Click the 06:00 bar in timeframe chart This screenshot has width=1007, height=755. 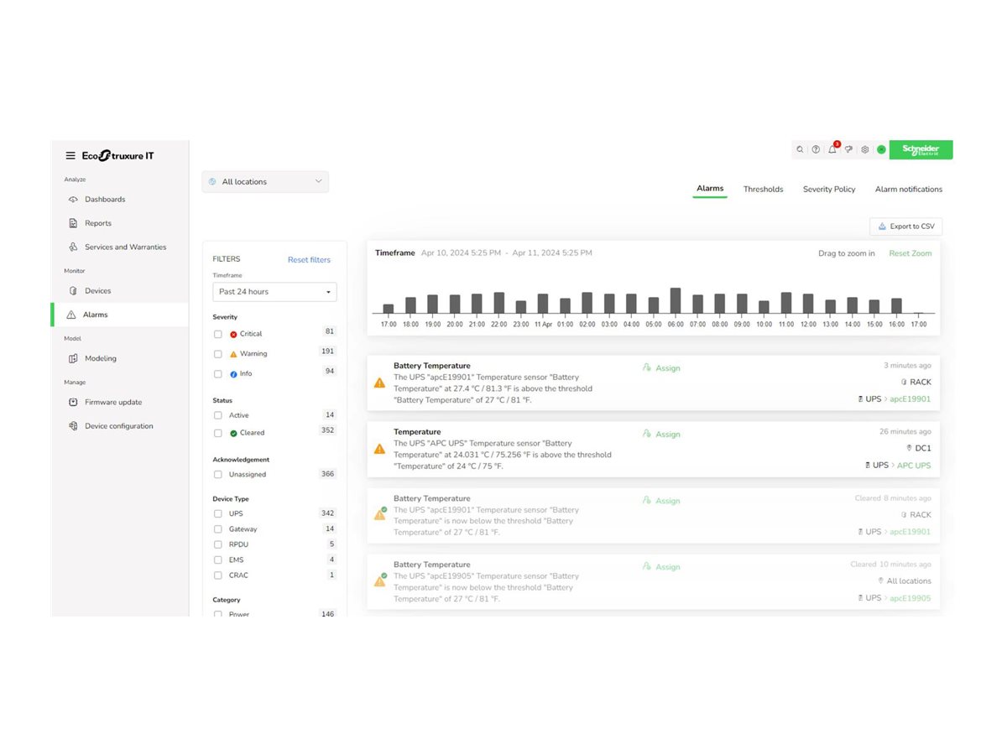click(x=676, y=301)
